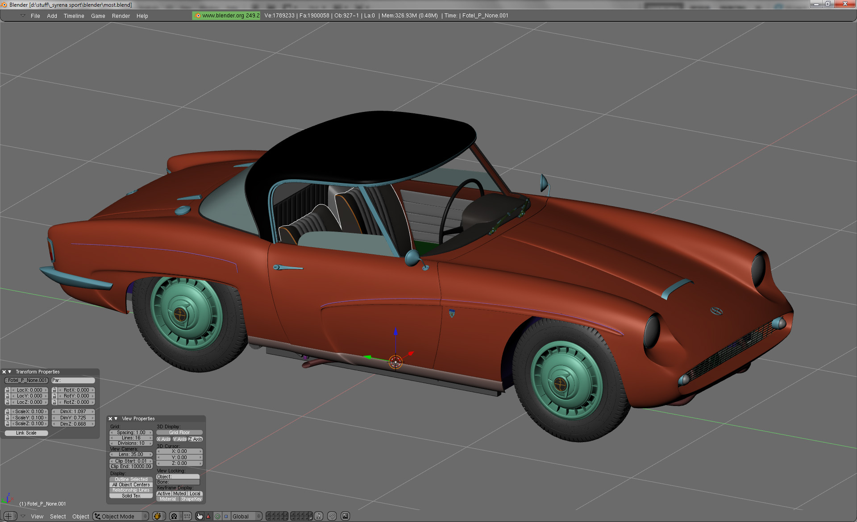Click the rotation/scaling pivot icon

pyautogui.click(x=174, y=516)
